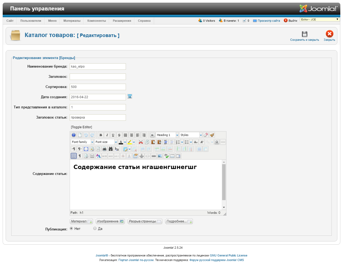Apply underline formatting in the editor
This screenshot has height=268, width=343.
pos(113,135)
